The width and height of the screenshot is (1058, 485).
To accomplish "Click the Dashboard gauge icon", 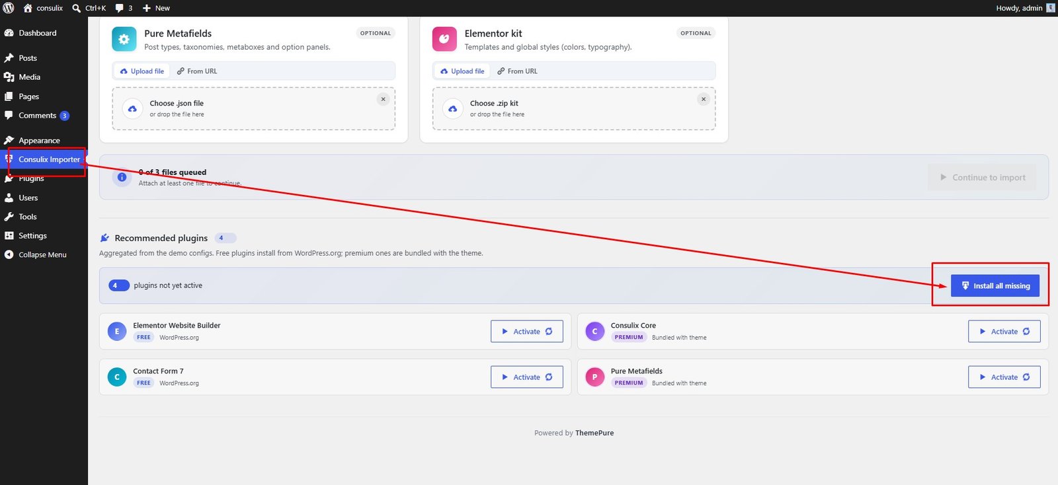I will coord(9,33).
